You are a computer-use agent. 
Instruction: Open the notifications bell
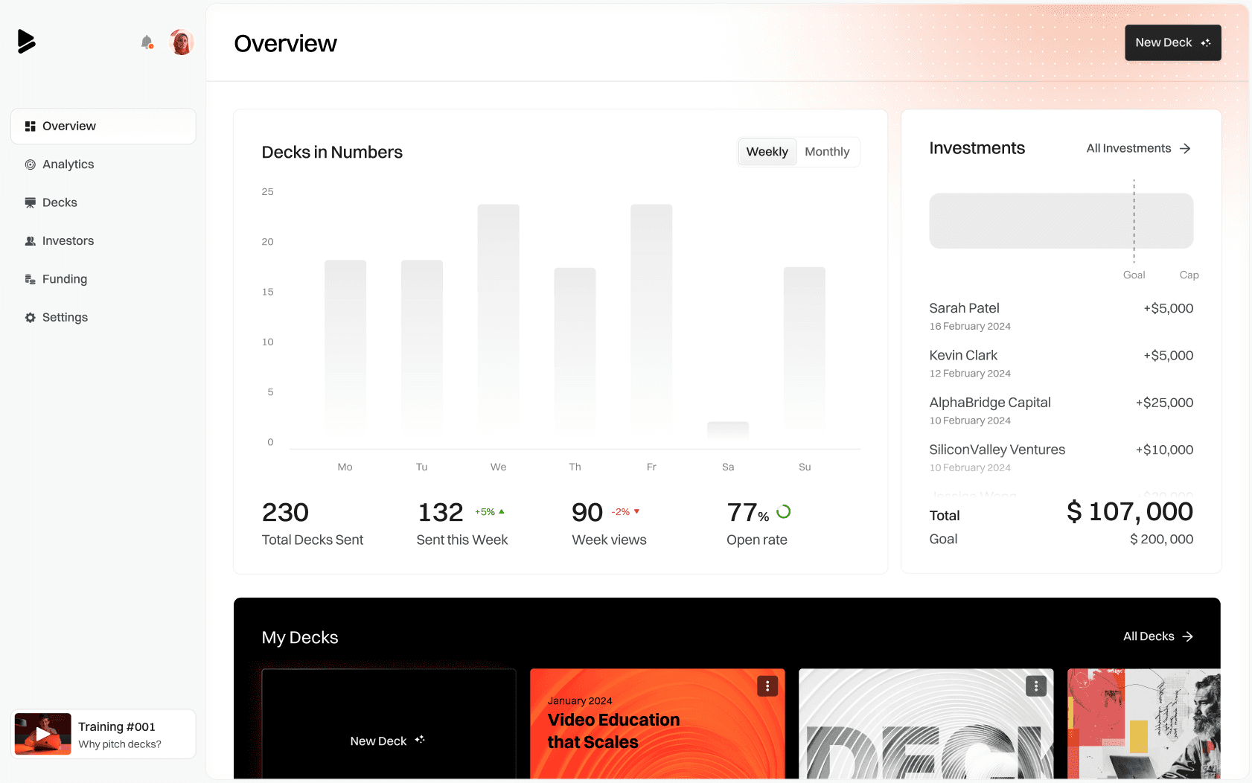coord(146,42)
